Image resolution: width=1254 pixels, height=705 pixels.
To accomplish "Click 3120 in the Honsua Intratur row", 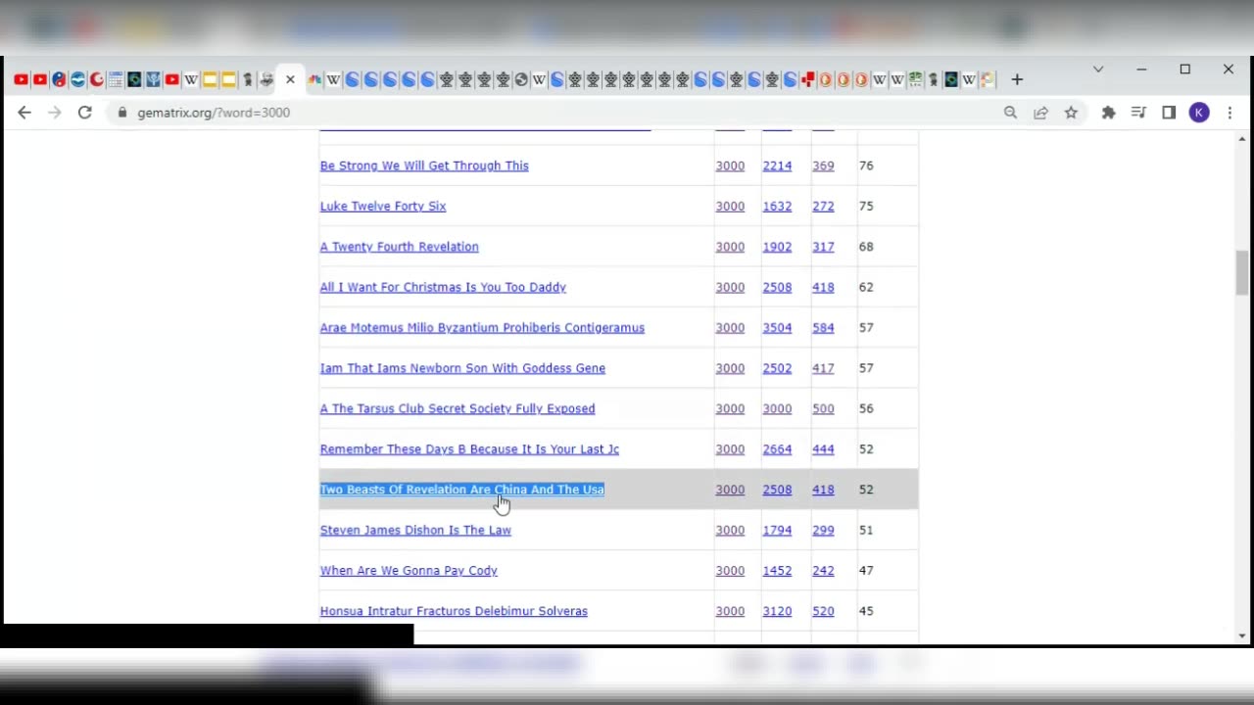I will tap(777, 611).
